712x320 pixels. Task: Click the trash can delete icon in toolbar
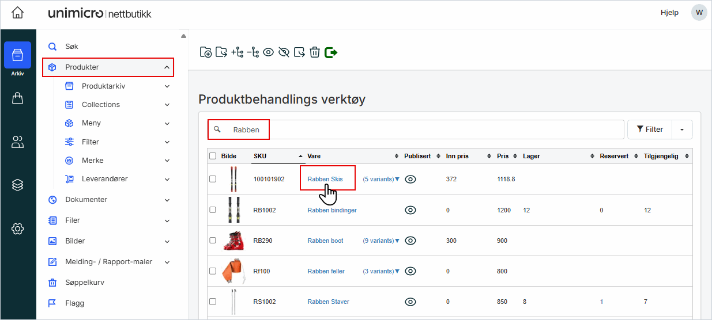[315, 52]
